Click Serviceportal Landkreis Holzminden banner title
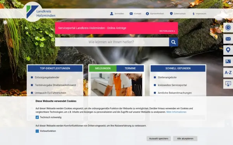 click(x=92, y=28)
